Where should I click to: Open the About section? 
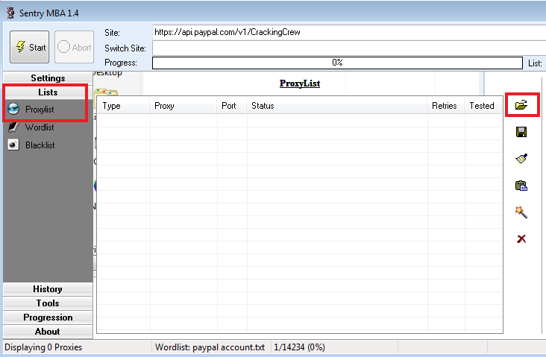pyautogui.click(x=48, y=332)
